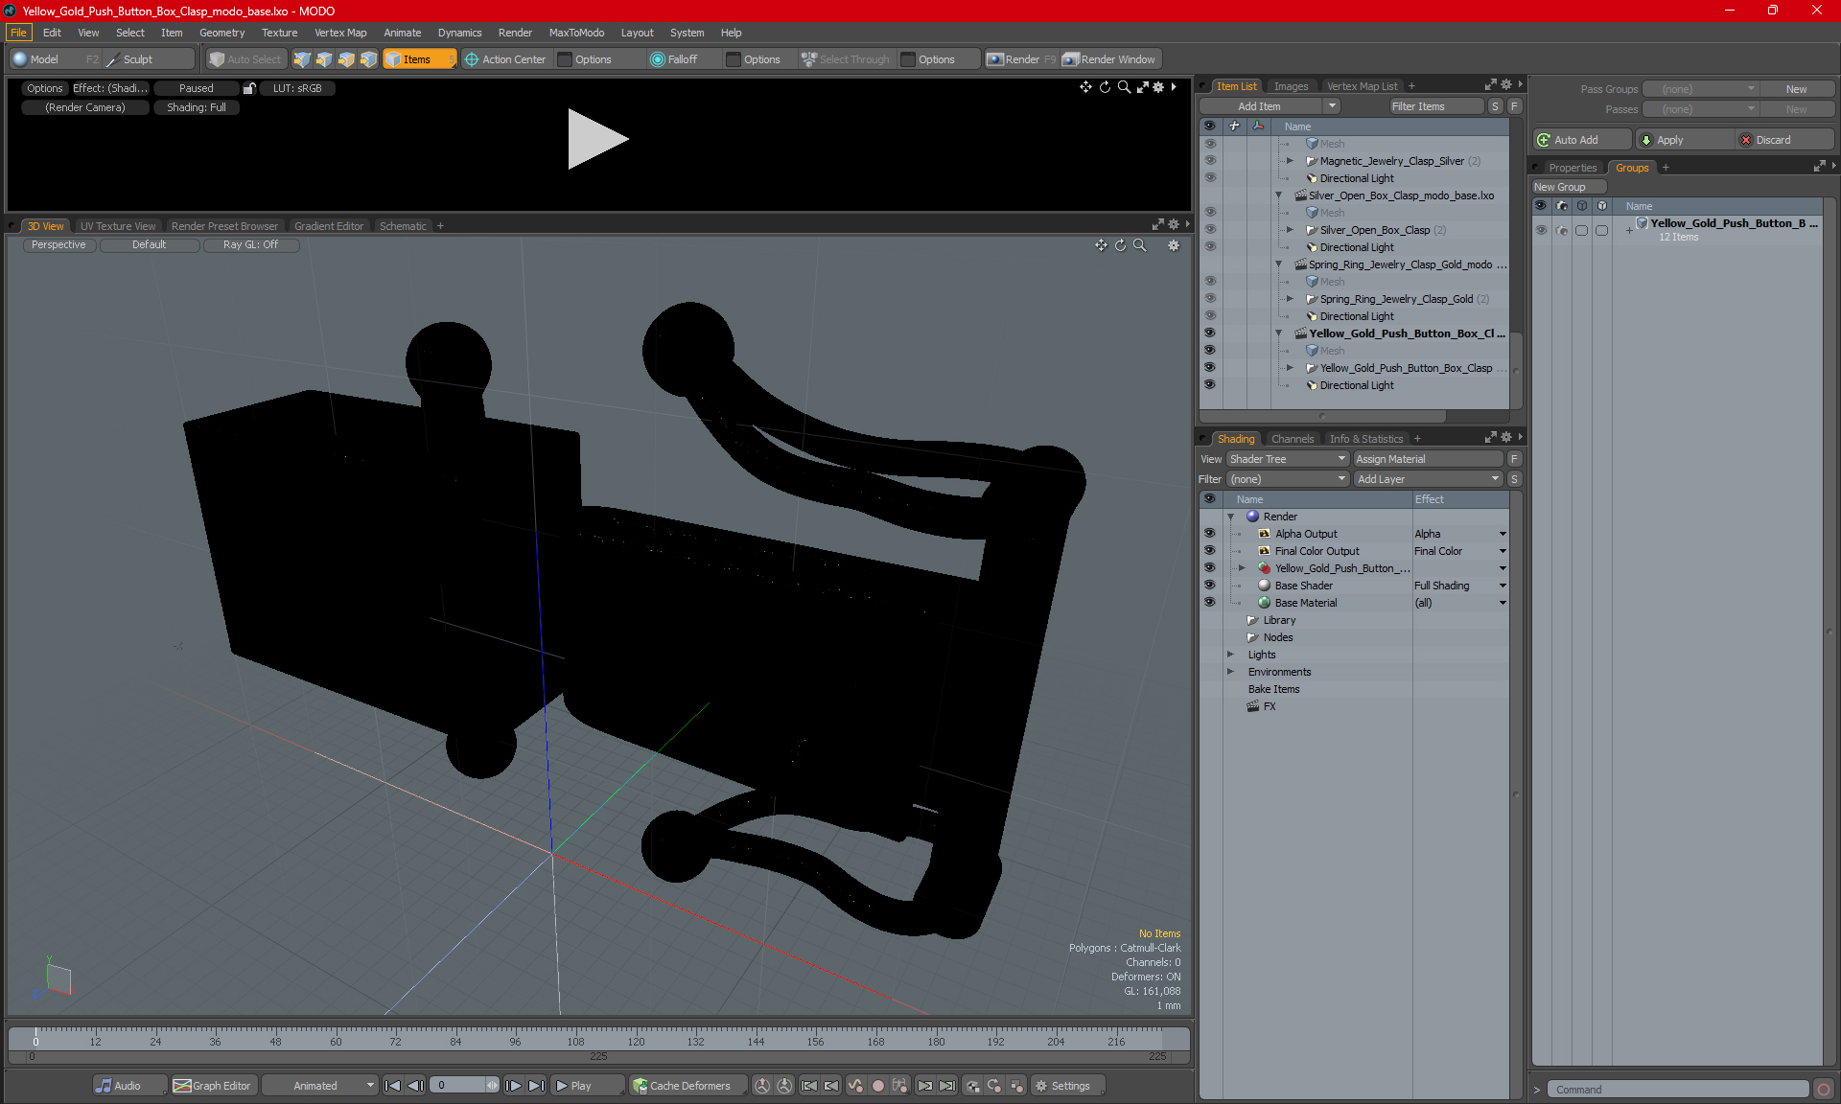Open the Render Window
The width and height of the screenshot is (1841, 1104).
[1110, 59]
